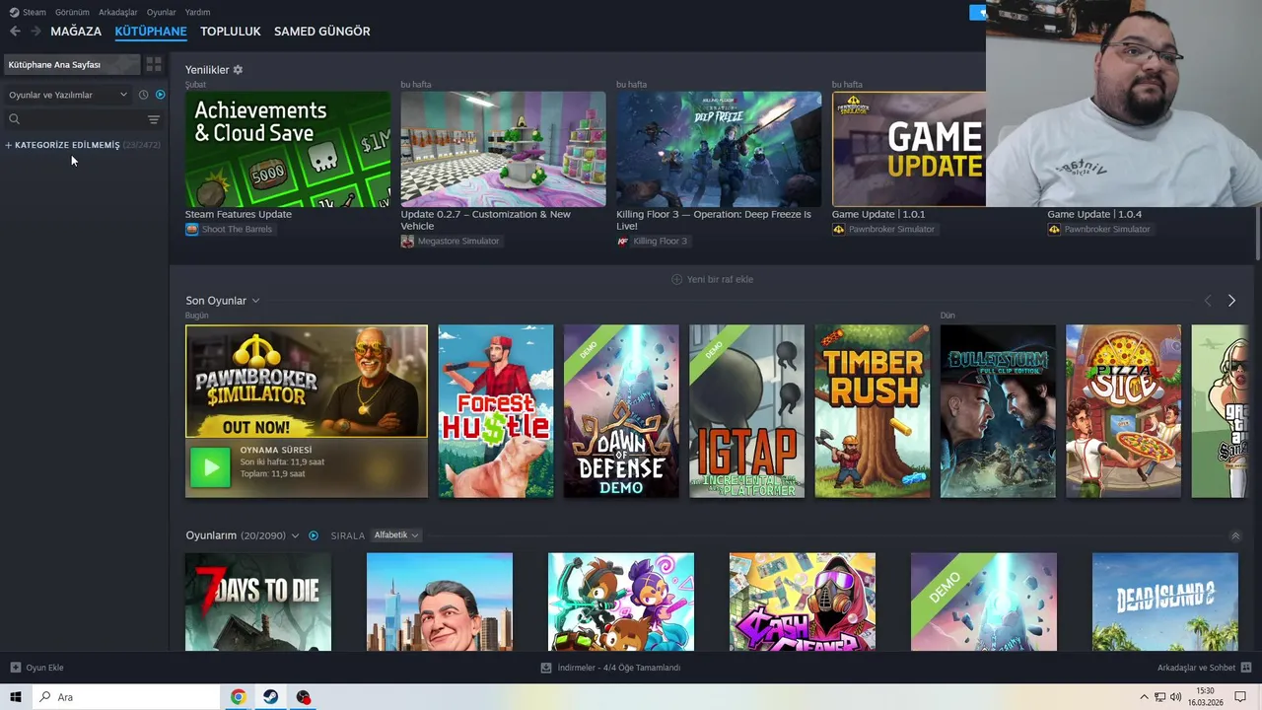Open Dawn of Defense Demo cover in Son Oyunlar
This screenshot has height=710, width=1262.
[621, 411]
